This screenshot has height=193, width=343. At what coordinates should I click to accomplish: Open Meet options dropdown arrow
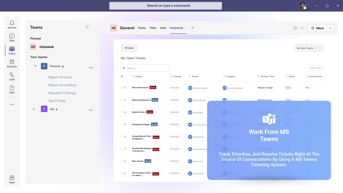[x=330, y=28]
